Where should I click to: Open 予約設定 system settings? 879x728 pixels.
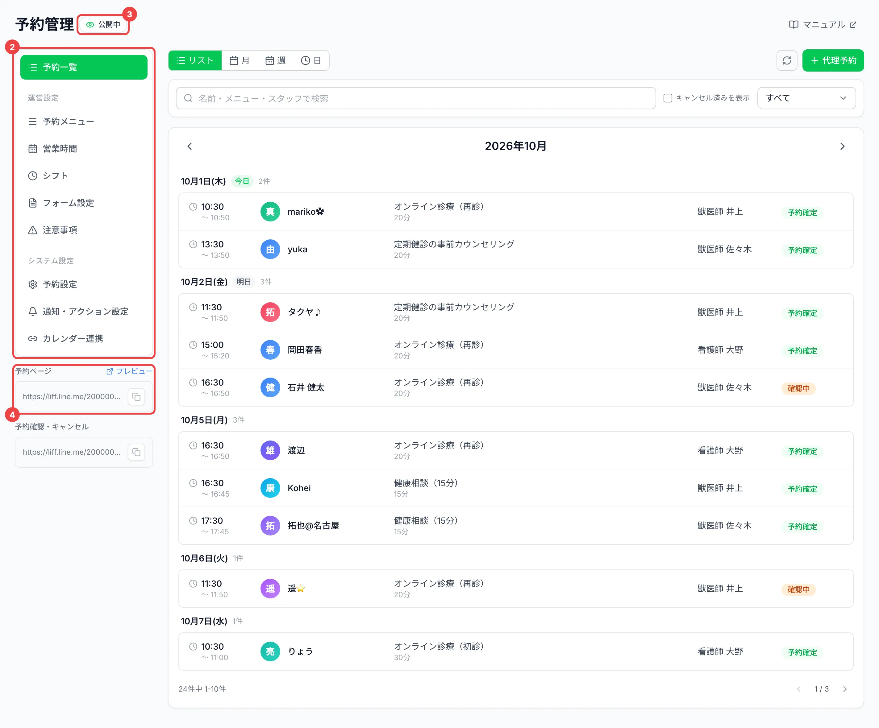point(84,284)
